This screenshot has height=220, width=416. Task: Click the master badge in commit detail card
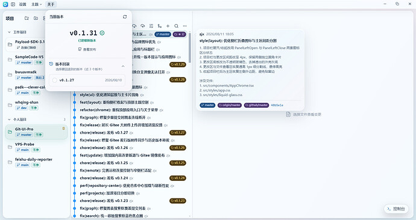(x=207, y=105)
